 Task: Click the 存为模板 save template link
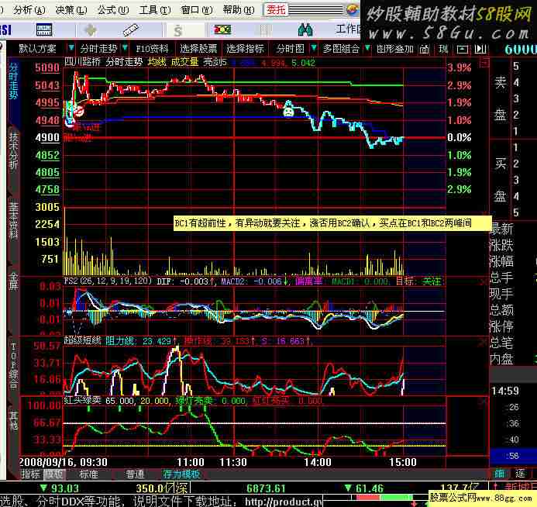(181, 474)
